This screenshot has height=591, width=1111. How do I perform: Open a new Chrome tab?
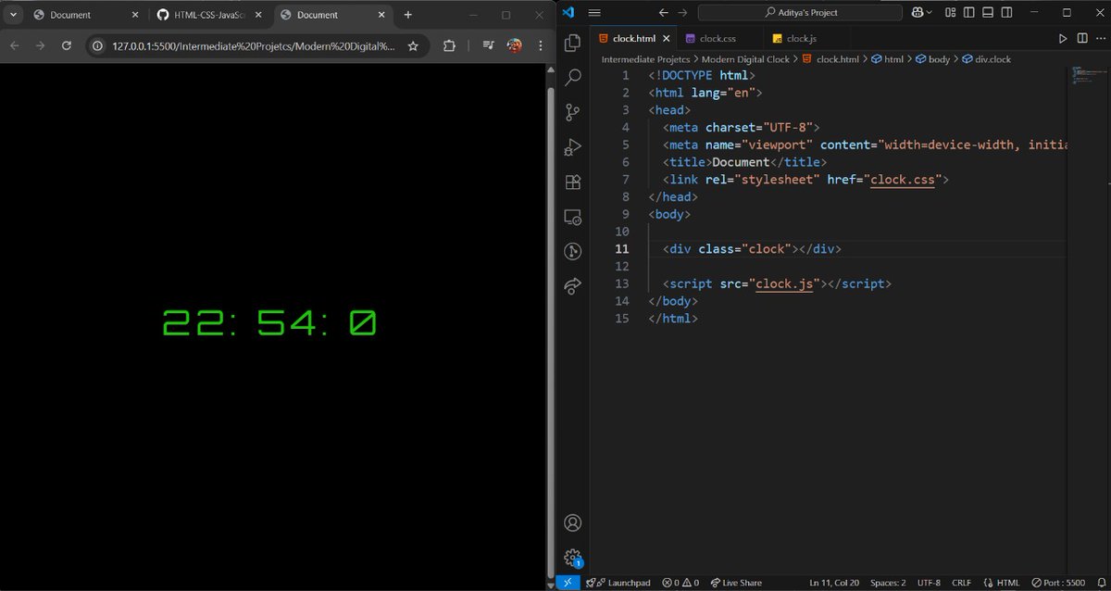click(408, 15)
